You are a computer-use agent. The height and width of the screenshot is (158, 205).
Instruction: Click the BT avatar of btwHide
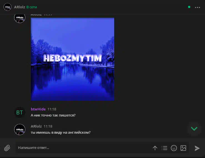[x=20, y=112]
